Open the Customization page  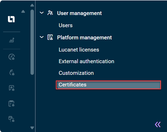coord(76,73)
